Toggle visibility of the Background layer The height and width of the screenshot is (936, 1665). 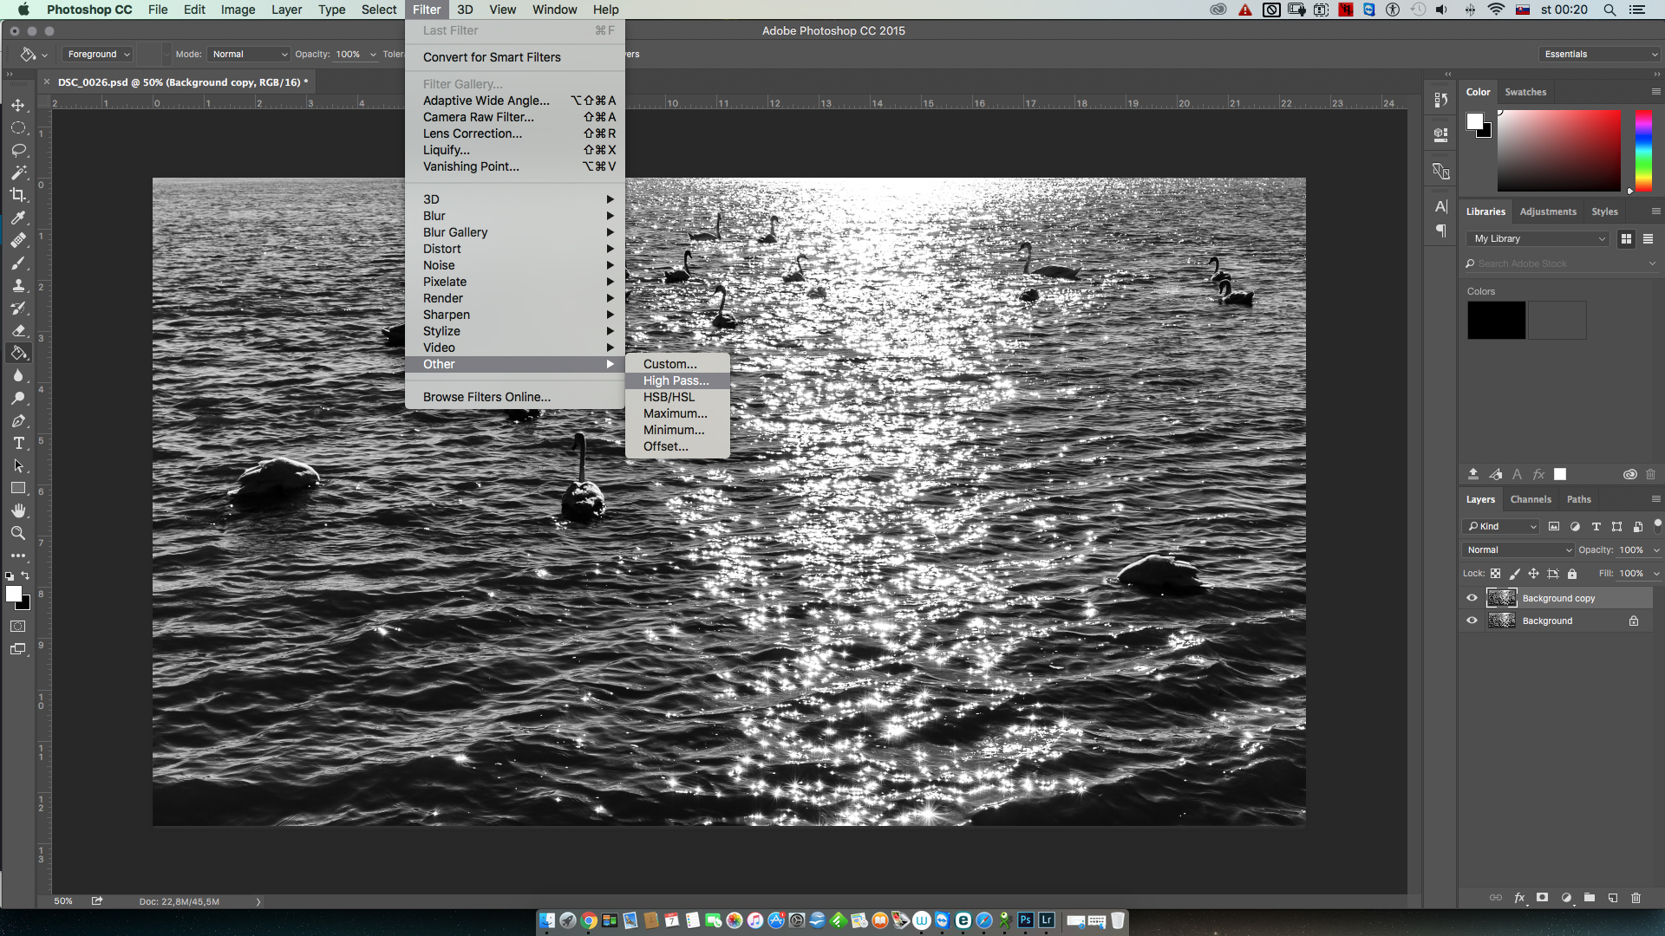[x=1472, y=621]
